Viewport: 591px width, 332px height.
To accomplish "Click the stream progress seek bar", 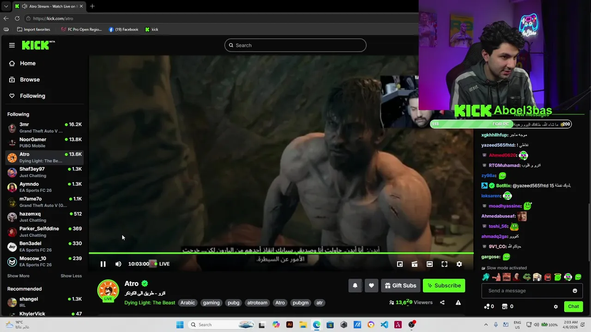I will (281, 253).
